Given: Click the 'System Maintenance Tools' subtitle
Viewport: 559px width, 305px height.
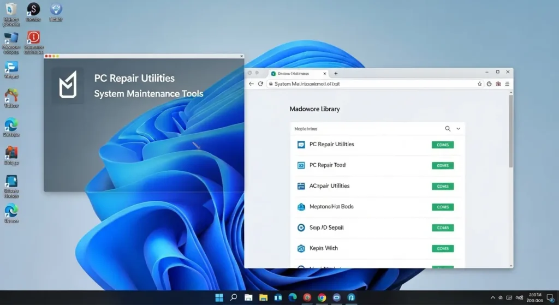Looking at the screenshot, I should (x=148, y=94).
